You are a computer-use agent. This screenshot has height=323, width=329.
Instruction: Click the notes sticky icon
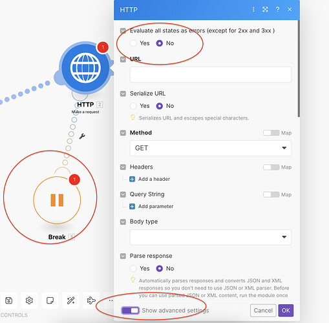click(50, 300)
